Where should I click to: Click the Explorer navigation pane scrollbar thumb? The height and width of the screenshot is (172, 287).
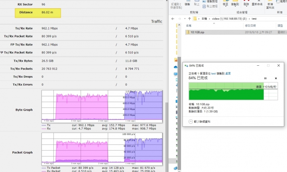pyautogui.click(x=179, y=113)
